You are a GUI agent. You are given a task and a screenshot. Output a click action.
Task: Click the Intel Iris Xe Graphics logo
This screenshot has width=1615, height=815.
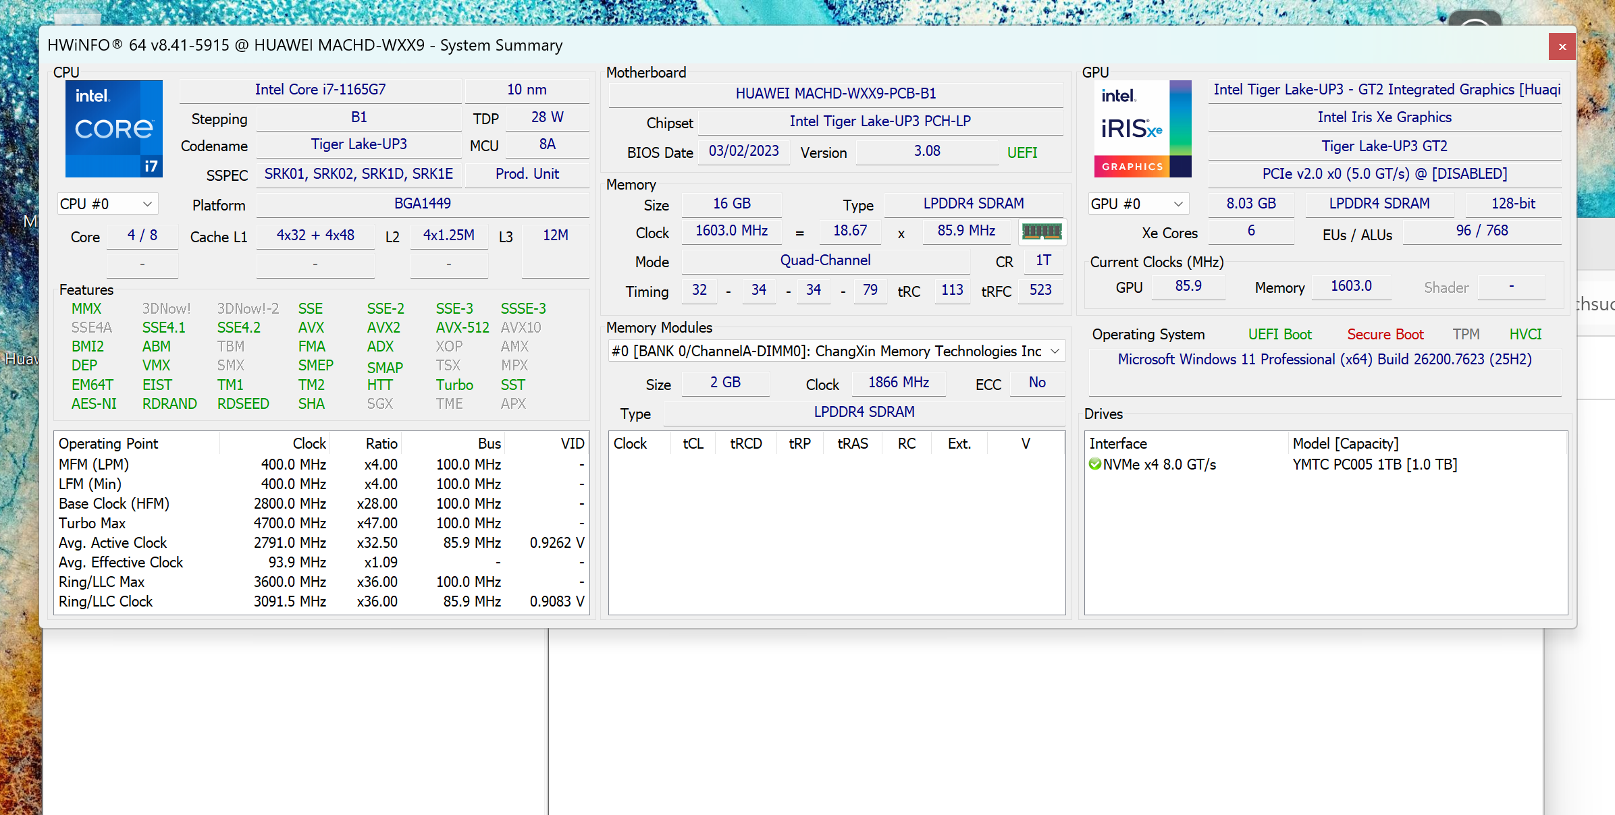point(1142,129)
